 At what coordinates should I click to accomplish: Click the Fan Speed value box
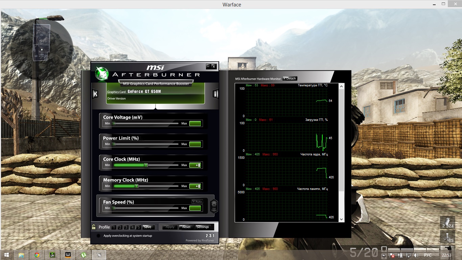pos(195,208)
